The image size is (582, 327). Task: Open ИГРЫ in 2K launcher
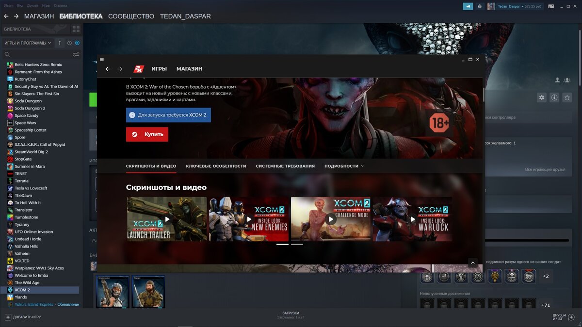tap(159, 69)
